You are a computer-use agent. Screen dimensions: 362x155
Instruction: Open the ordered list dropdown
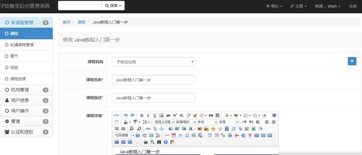(250, 115)
